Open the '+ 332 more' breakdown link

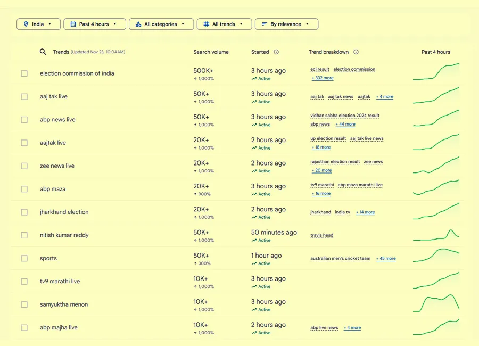[x=323, y=78]
